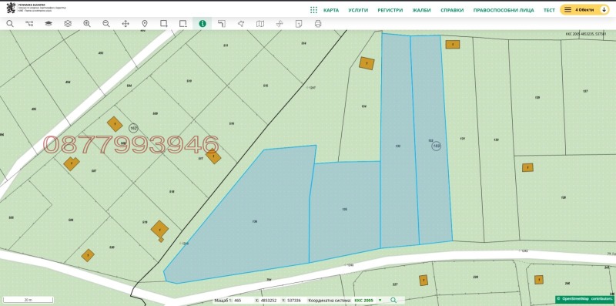Open the УСЛУГИ menu item

coord(358,10)
